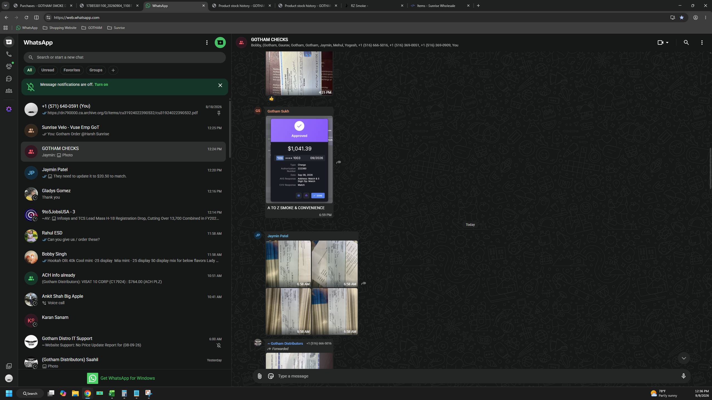Search within GOTHAM CHECKS chat
712x400 pixels.
coord(686,42)
